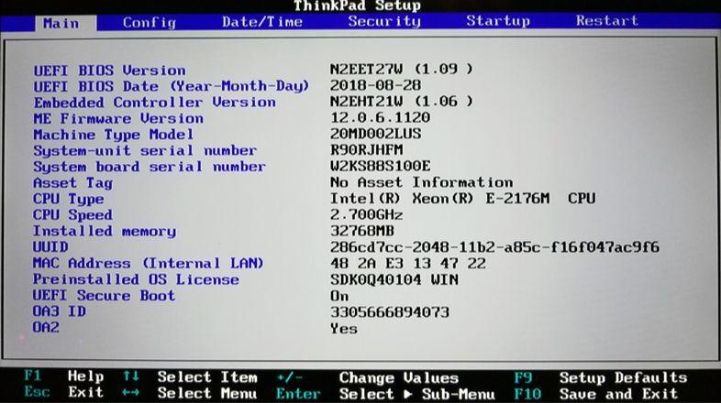This screenshot has width=721, height=403.
Task: Click the date value 2018-08-28
Action: 375,85
